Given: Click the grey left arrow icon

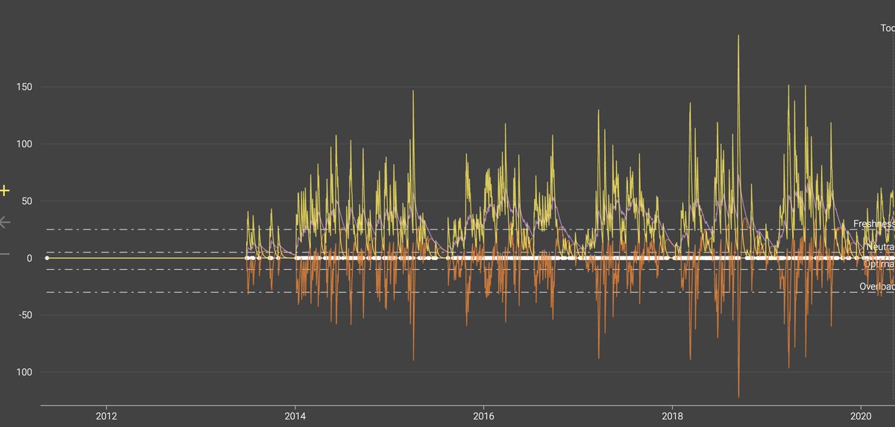Looking at the screenshot, I should coord(4,222).
